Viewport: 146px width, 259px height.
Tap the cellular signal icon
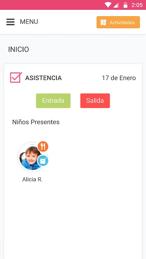coord(116,5)
